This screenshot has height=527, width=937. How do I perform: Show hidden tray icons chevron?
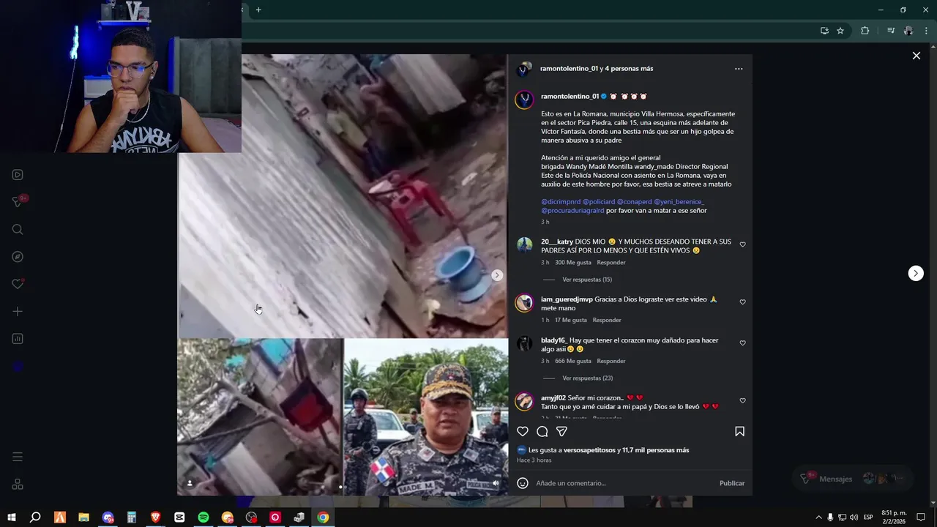coord(818,517)
